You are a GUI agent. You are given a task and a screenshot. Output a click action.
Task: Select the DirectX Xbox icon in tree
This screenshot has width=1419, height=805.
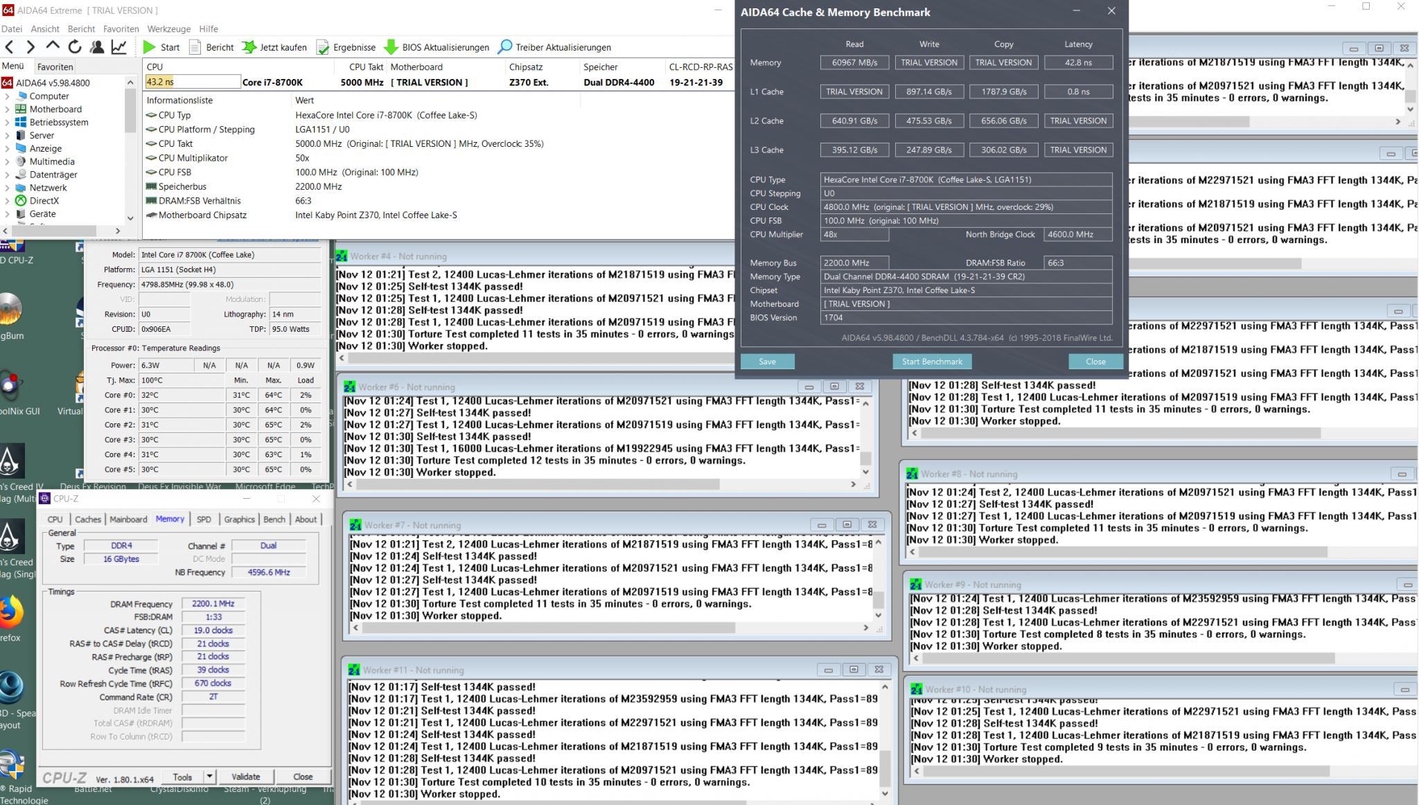tap(21, 201)
